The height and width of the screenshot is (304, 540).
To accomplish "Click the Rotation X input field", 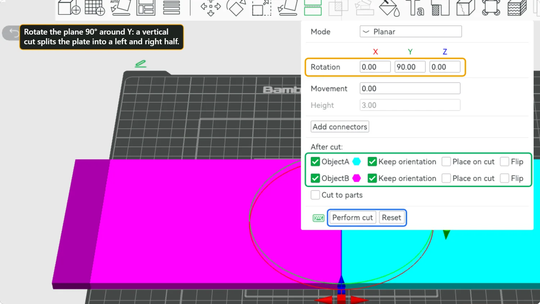I will [375, 67].
